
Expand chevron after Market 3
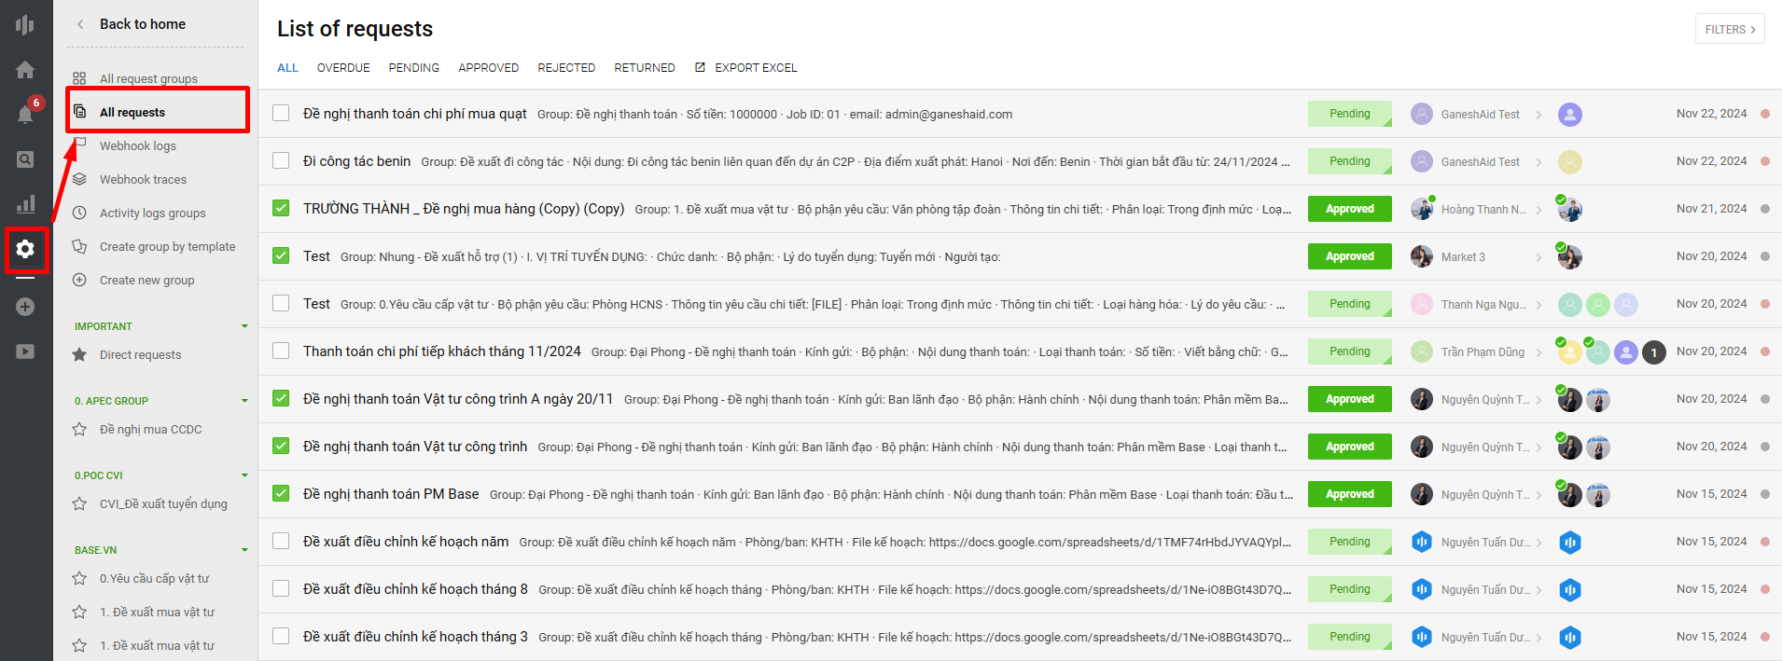tap(1538, 257)
